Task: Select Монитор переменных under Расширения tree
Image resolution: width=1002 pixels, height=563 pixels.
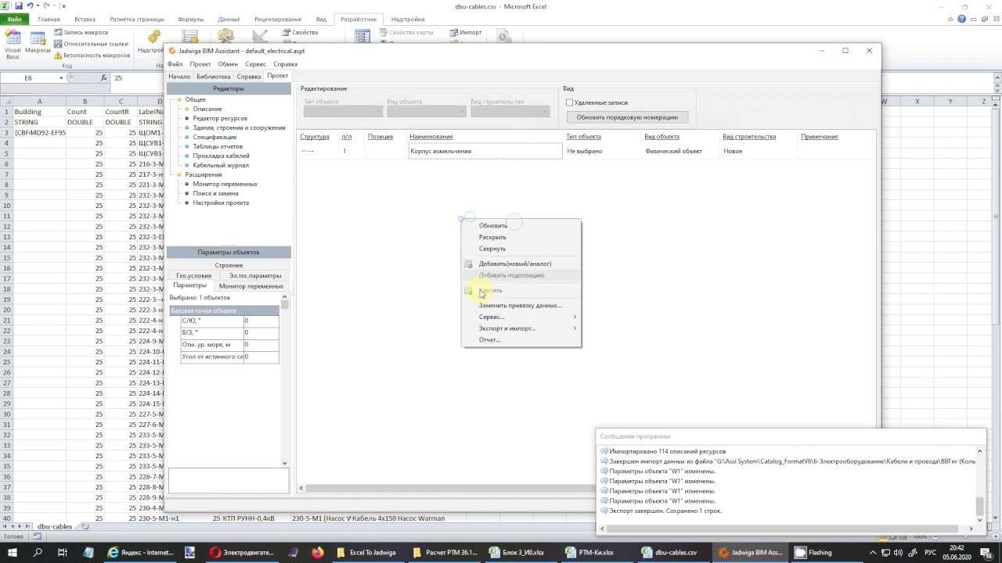Action: (x=225, y=184)
